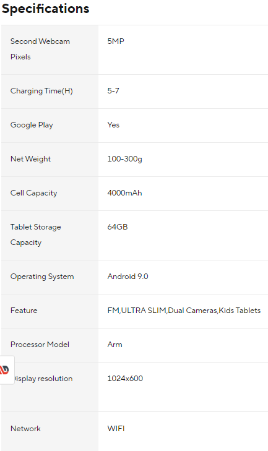The width and height of the screenshot is (268, 451).
Task: Select the Android 9.0 value
Action: pos(128,277)
